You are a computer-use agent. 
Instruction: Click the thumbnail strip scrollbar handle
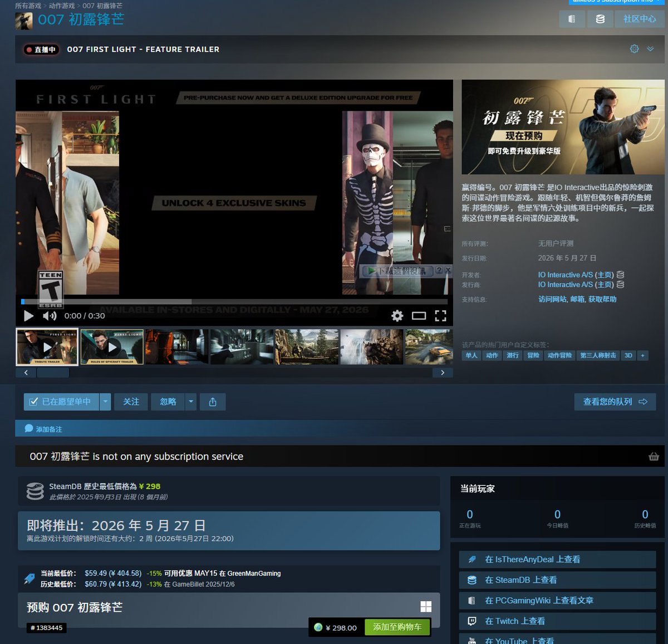click(x=53, y=373)
